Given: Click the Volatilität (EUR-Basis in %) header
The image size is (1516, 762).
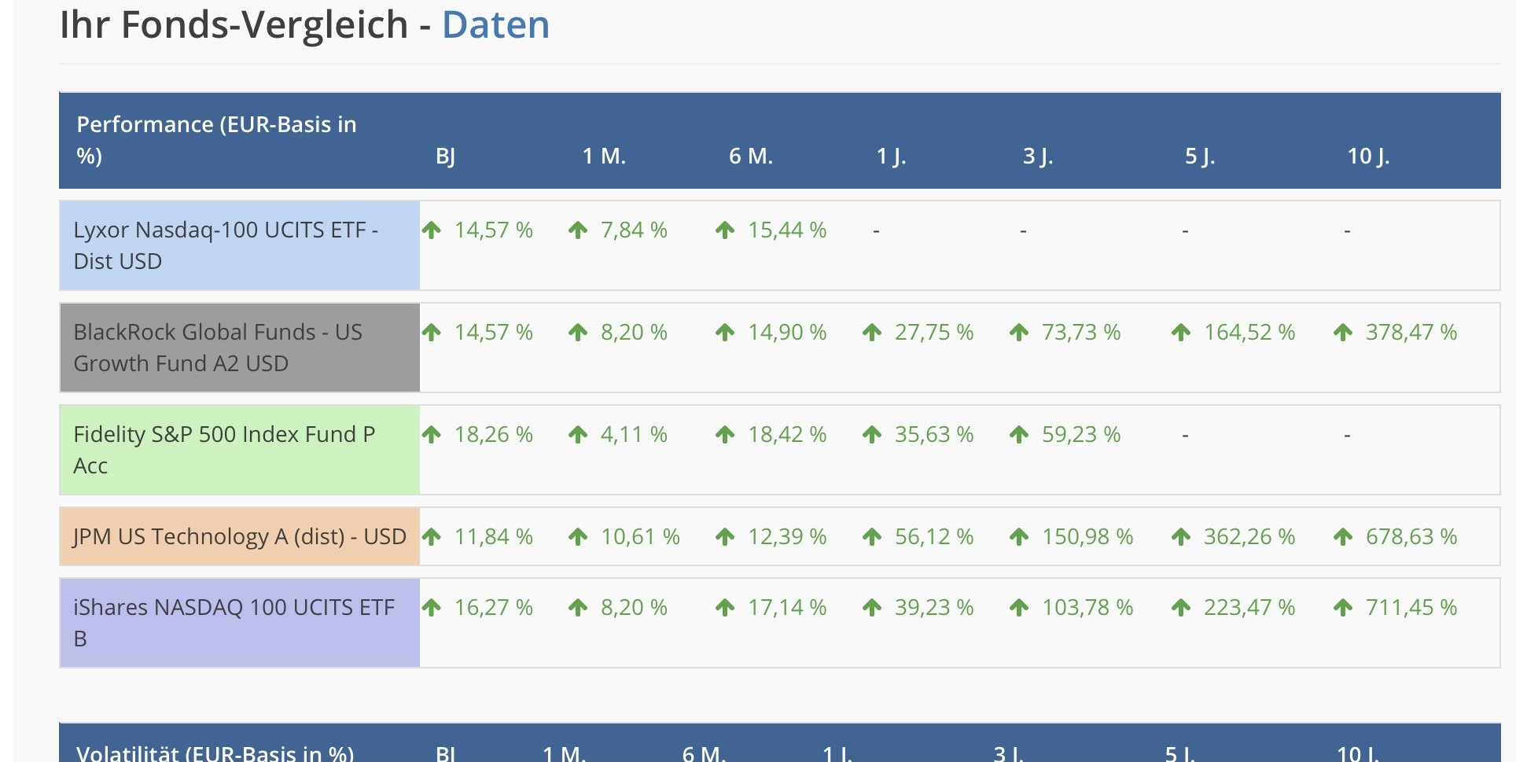Looking at the screenshot, I should pos(215,753).
